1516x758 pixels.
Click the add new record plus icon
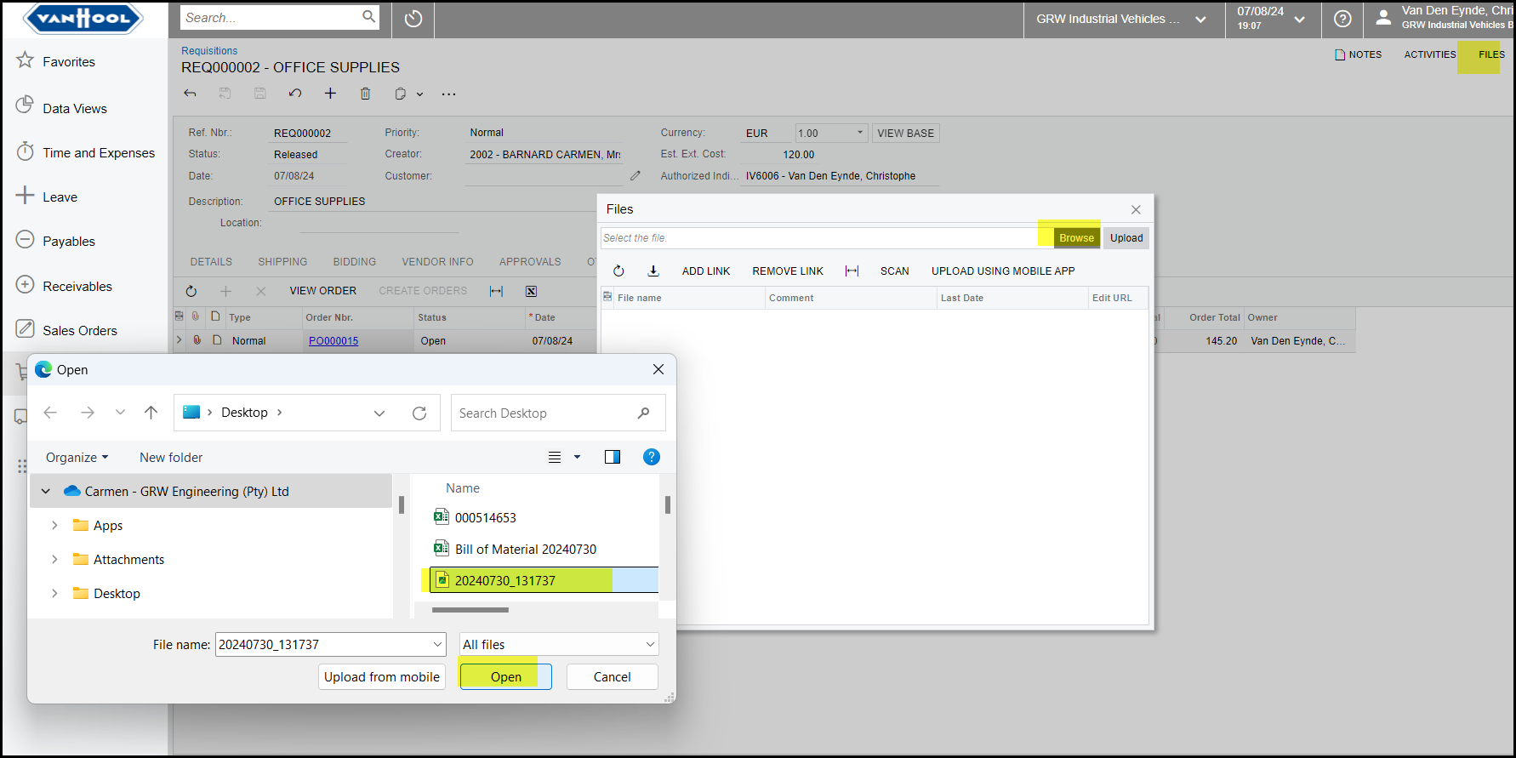point(330,94)
